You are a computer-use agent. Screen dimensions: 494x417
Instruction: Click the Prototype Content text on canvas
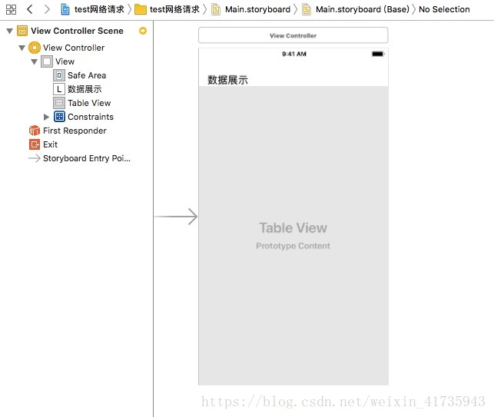[x=293, y=246]
